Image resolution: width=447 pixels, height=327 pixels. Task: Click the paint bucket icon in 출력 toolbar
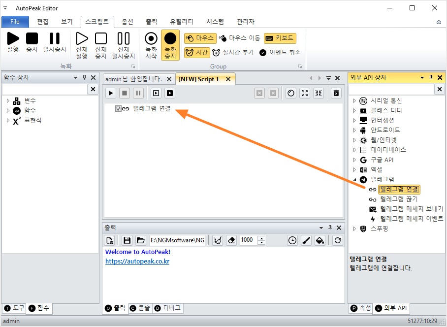pos(320,240)
